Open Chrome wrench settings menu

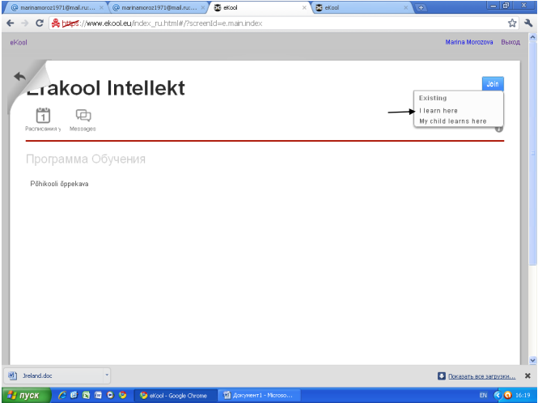coord(528,23)
